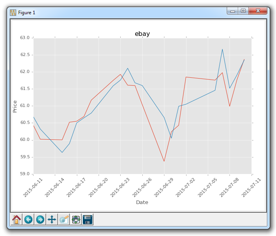Click the 2015-07-11 x-axis tick label
The image size is (276, 236).
point(244,187)
